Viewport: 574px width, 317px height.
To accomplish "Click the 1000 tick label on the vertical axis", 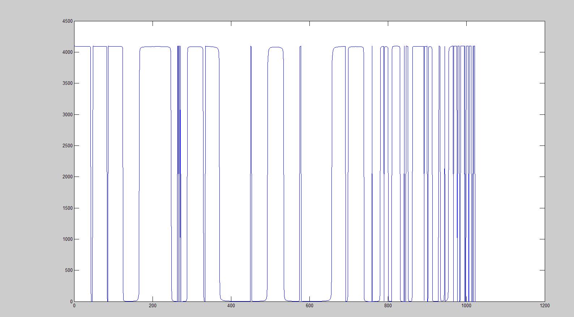I will 67,239.
